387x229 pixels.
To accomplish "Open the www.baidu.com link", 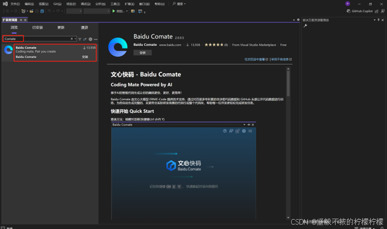I will [x=170, y=45].
